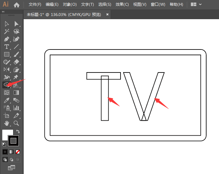The width and height of the screenshot is (219, 174).
Task: Apply Gradient mode button
Action: tap(11, 152)
